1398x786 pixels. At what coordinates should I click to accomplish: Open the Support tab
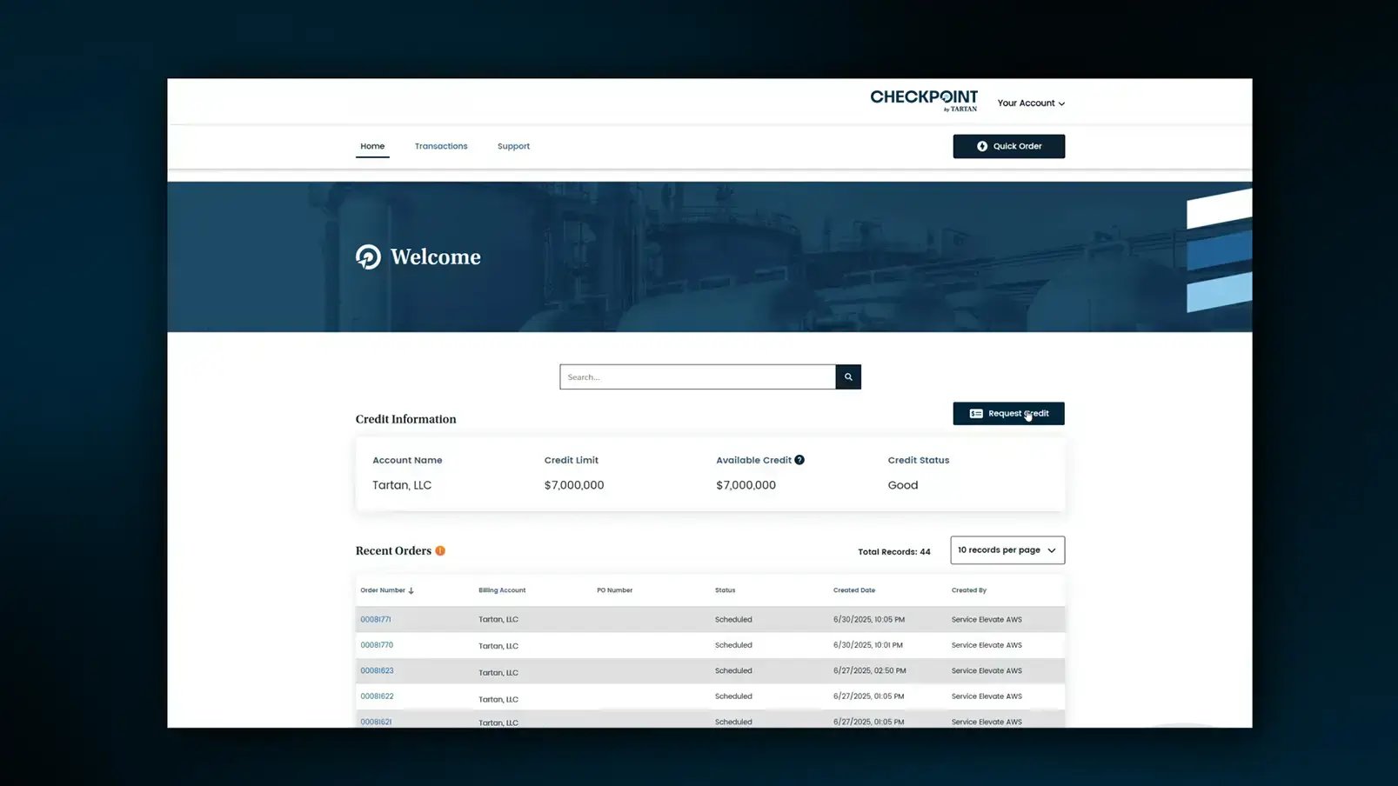(513, 146)
